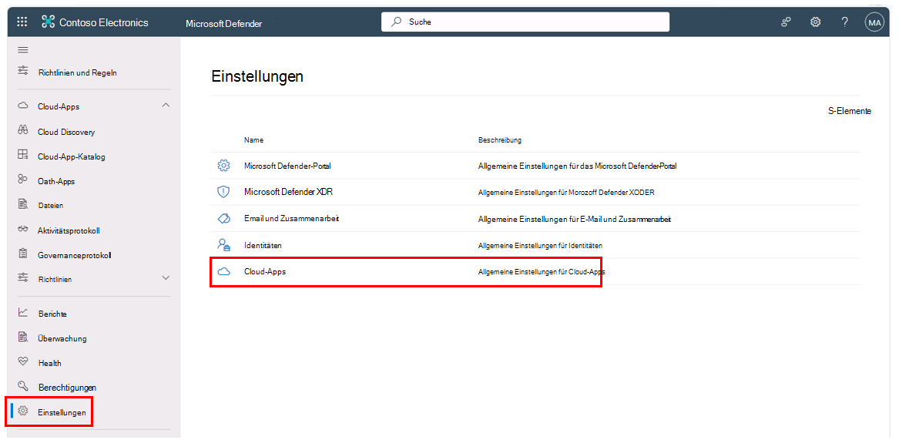Screen dimensions: 899x440
Task: Open Einstellungen in the sidebar
Action: [62, 412]
